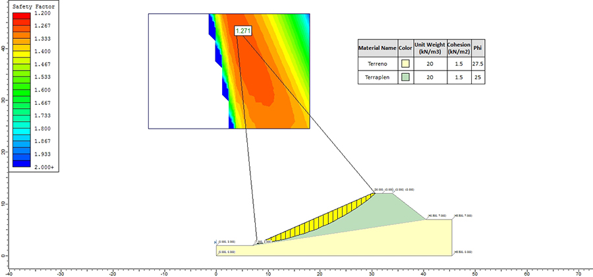Click the Material Name column header
This screenshot has height=277, width=593.
point(378,48)
